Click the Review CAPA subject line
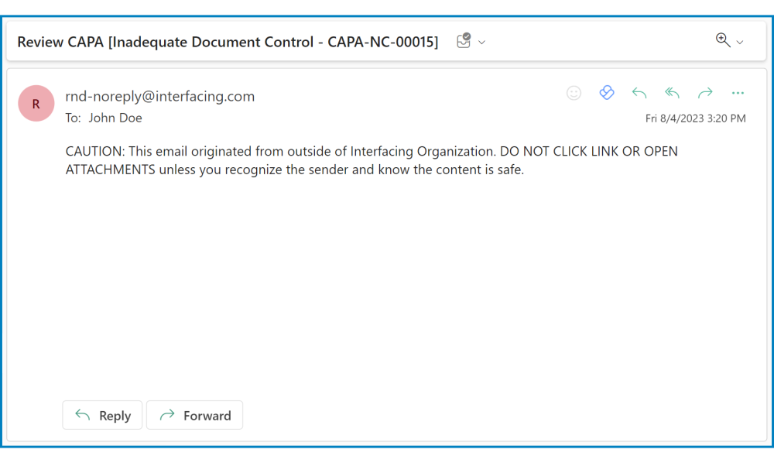Viewport: 774px width, 463px height. 228,42
